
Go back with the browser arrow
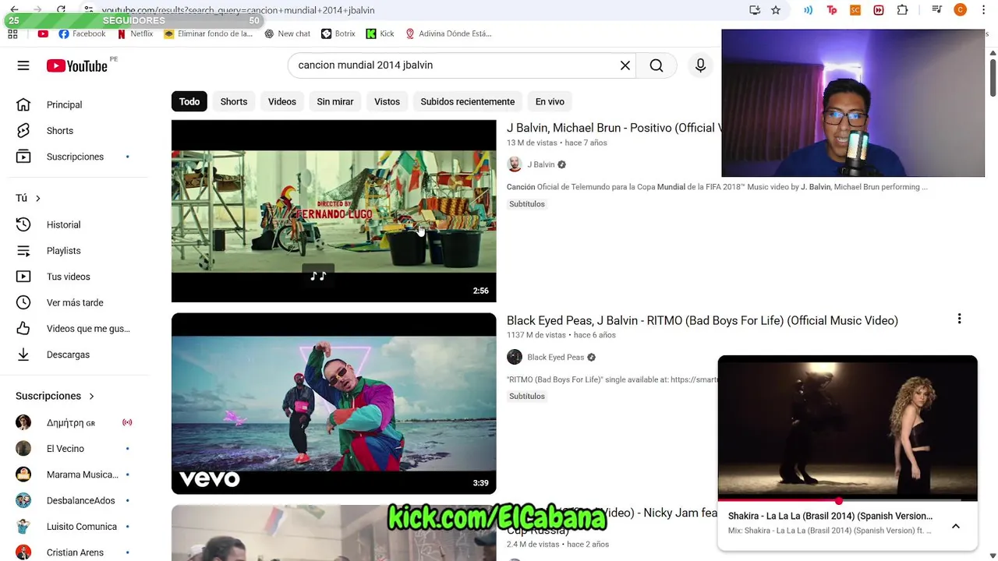14,9
